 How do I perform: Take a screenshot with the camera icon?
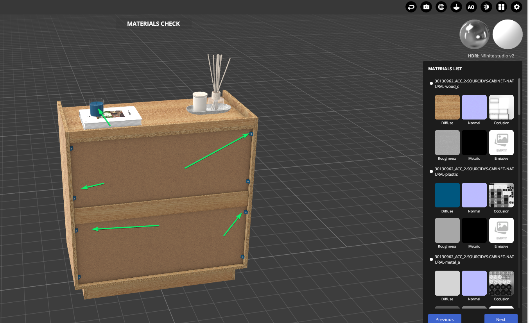click(426, 7)
